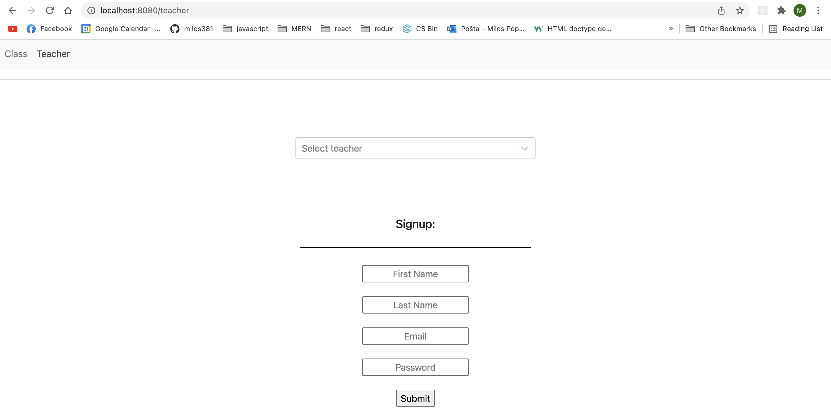Reload the page with refresh icon
The height and width of the screenshot is (415, 831).
coord(50,10)
